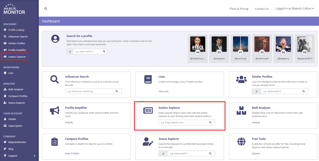319x161 pixels.
Task: Focus the Status Explorer handle input field
Action: pyautogui.click(x=187, y=154)
